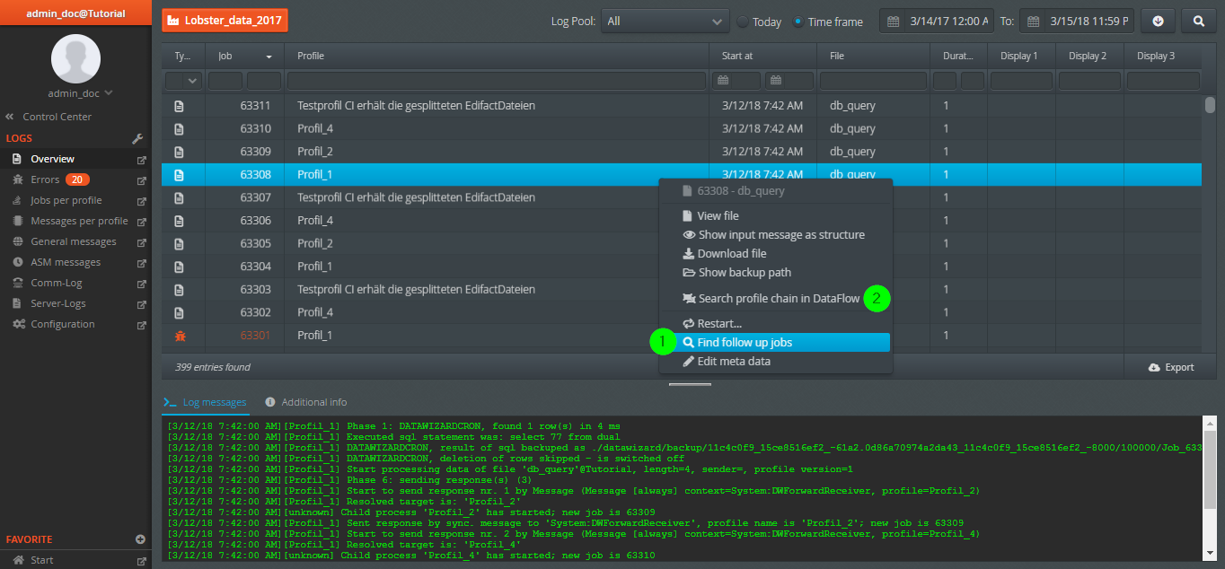
Task: Expand the admin_doc user menu
Action: click(80, 93)
